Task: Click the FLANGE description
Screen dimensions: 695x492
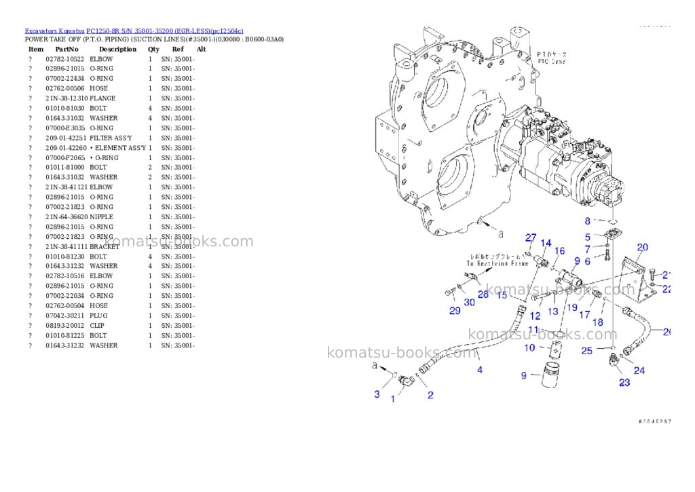Action: coord(102,98)
